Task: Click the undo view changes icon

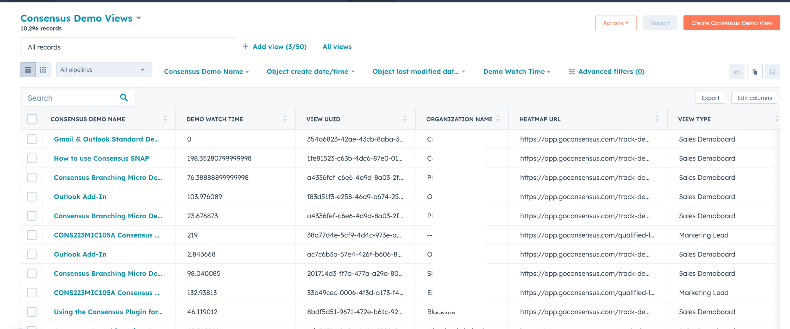Action: pyautogui.click(x=737, y=72)
